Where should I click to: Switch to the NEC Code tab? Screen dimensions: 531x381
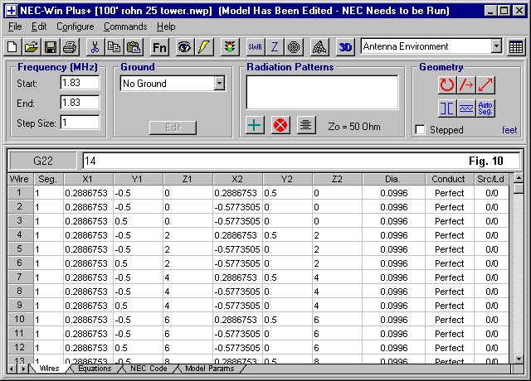click(x=148, y=369)
